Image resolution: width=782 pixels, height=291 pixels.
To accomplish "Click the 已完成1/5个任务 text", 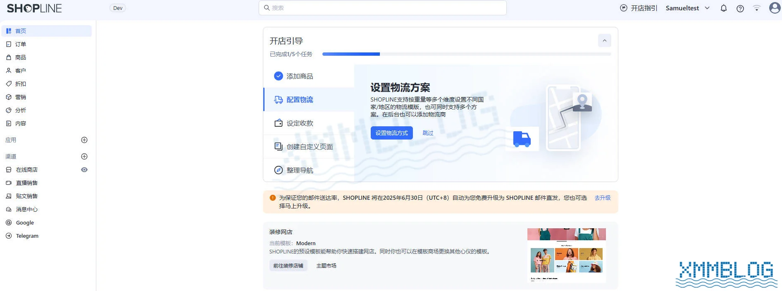I will (x=291, y=54).
